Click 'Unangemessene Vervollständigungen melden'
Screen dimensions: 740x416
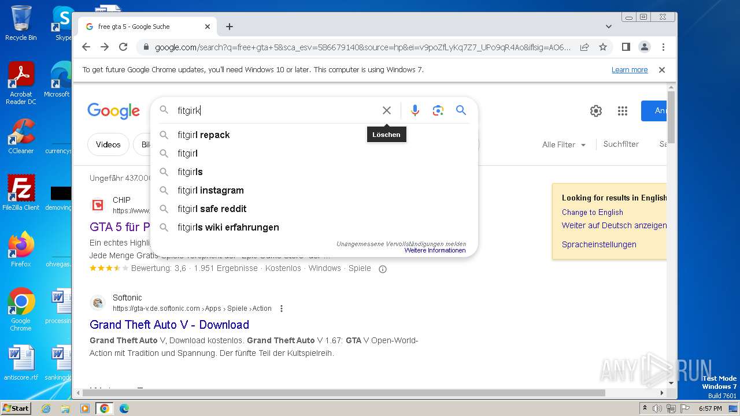click(x=401, y=244)
